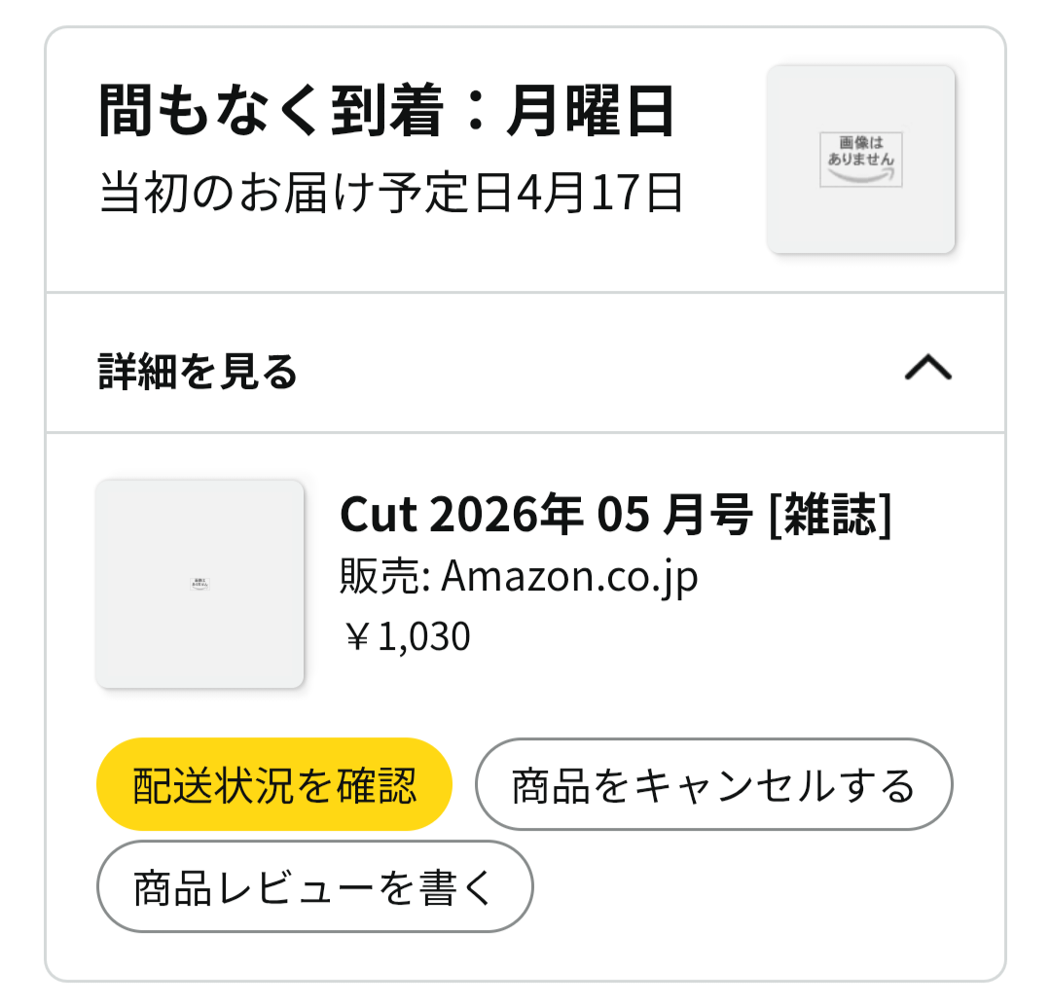This screenshot has height=1005, width=1051.
Task: Click the ￥1,030 price text
Action: coord(406,636)
